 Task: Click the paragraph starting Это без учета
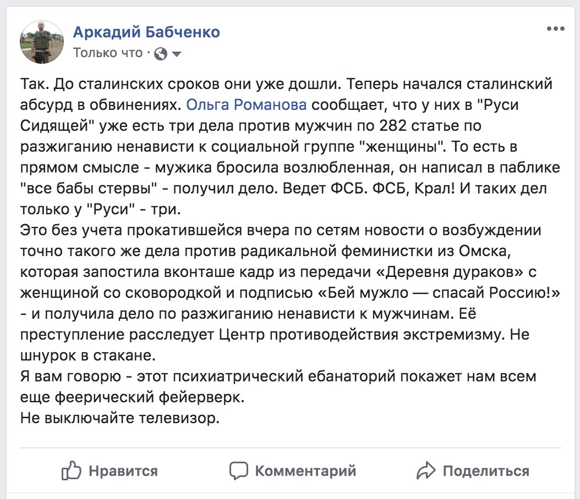coord(290,292)
